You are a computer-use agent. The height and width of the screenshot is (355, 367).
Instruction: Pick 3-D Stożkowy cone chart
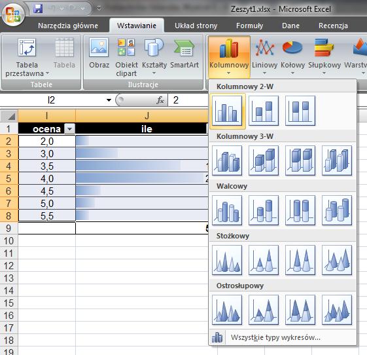[x=337, y=260]
